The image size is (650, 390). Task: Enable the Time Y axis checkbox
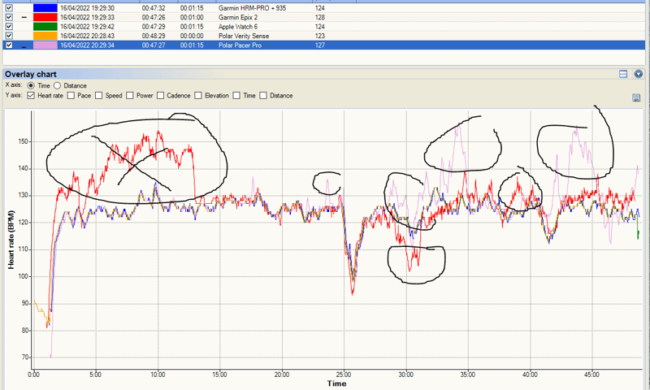pos(236,96)
